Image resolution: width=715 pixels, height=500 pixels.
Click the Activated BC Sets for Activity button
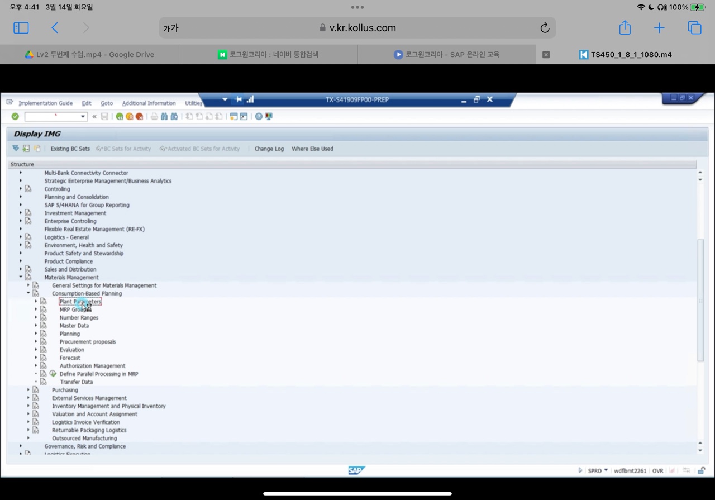199,149
